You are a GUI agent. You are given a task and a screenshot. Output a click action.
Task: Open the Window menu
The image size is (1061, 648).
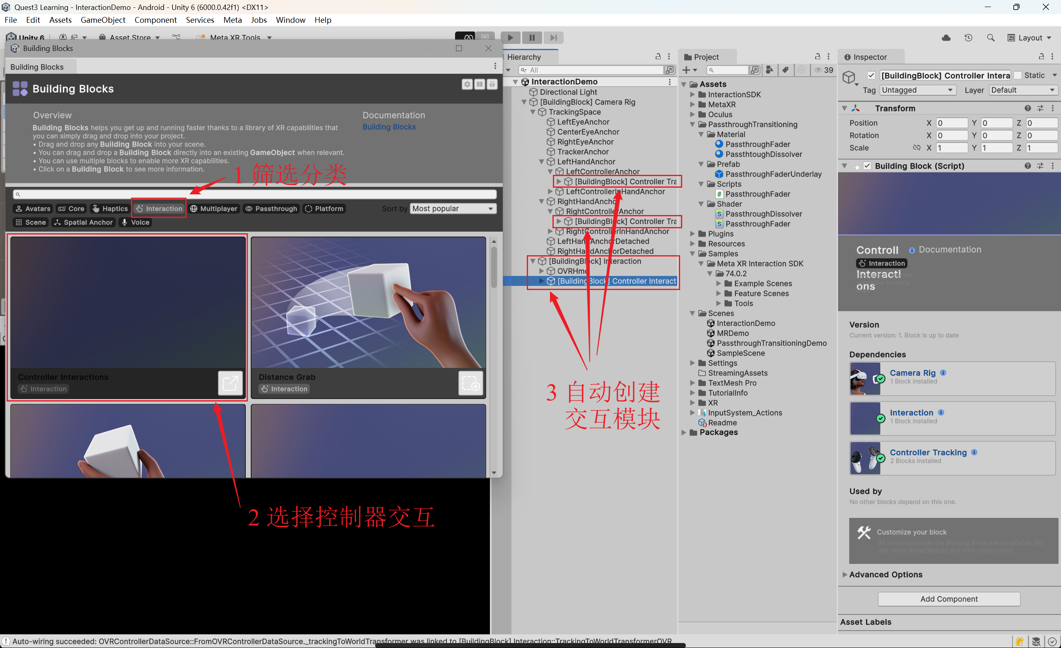point(291,20)
